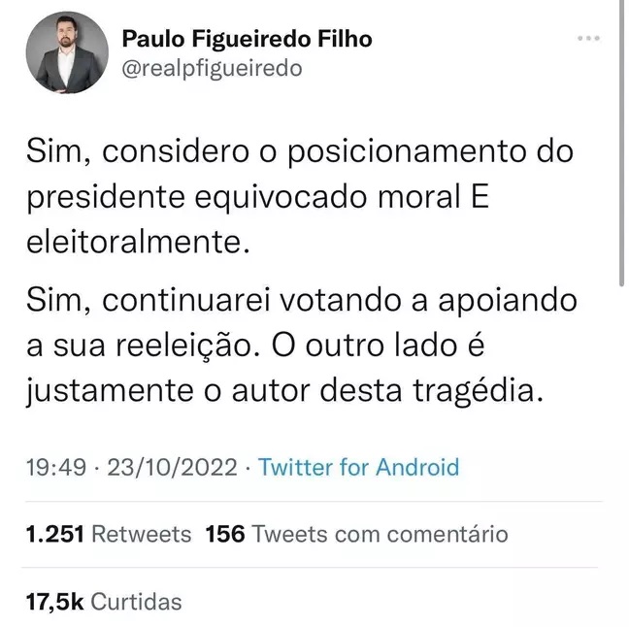Click the 156 quote tweets number
The height and width of the screenshot is (627, 629).
point(226,534)
